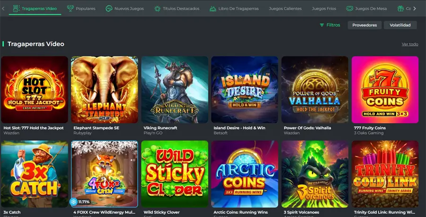Click the 4 FOXX Crew WildEnergy title text
The width and height of the screenshot is (426, 217).
(x=104, y=212)
